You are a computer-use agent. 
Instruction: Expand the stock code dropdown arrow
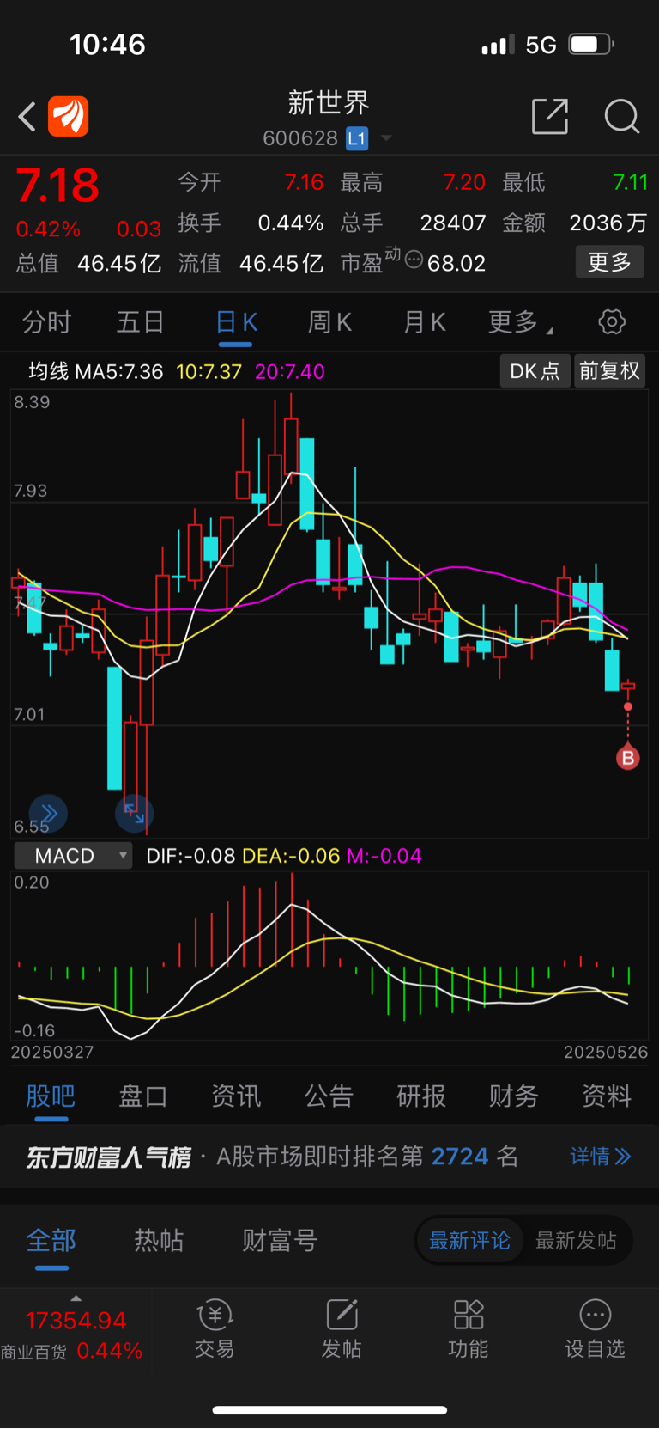[386, 138]
